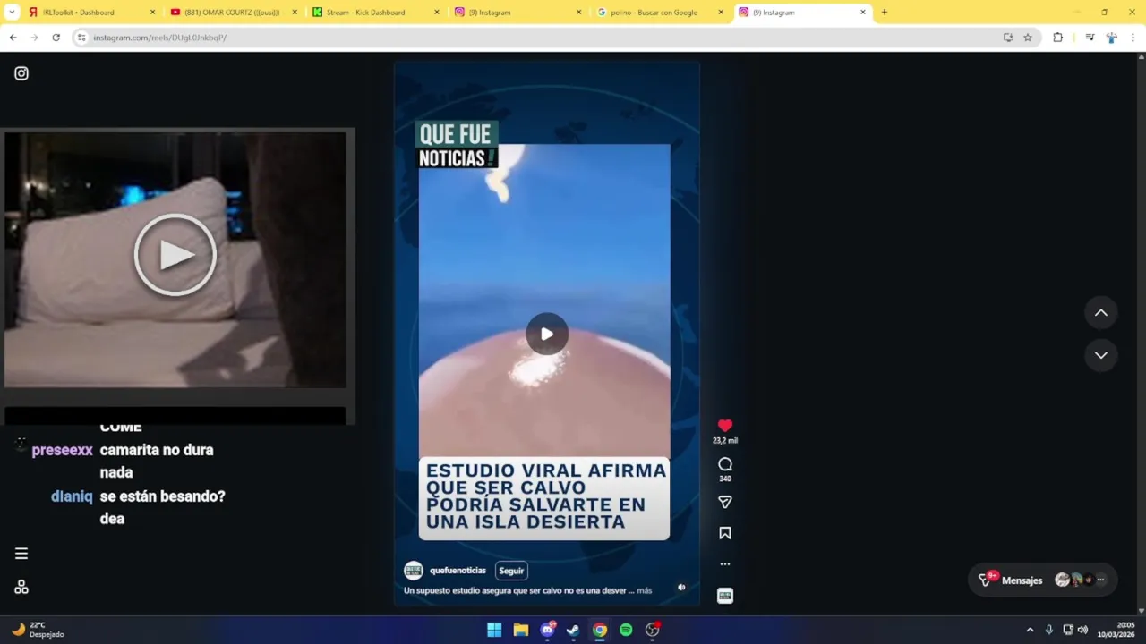
Task: Open Steam from the taskbar
Action: tap(573, 631)
